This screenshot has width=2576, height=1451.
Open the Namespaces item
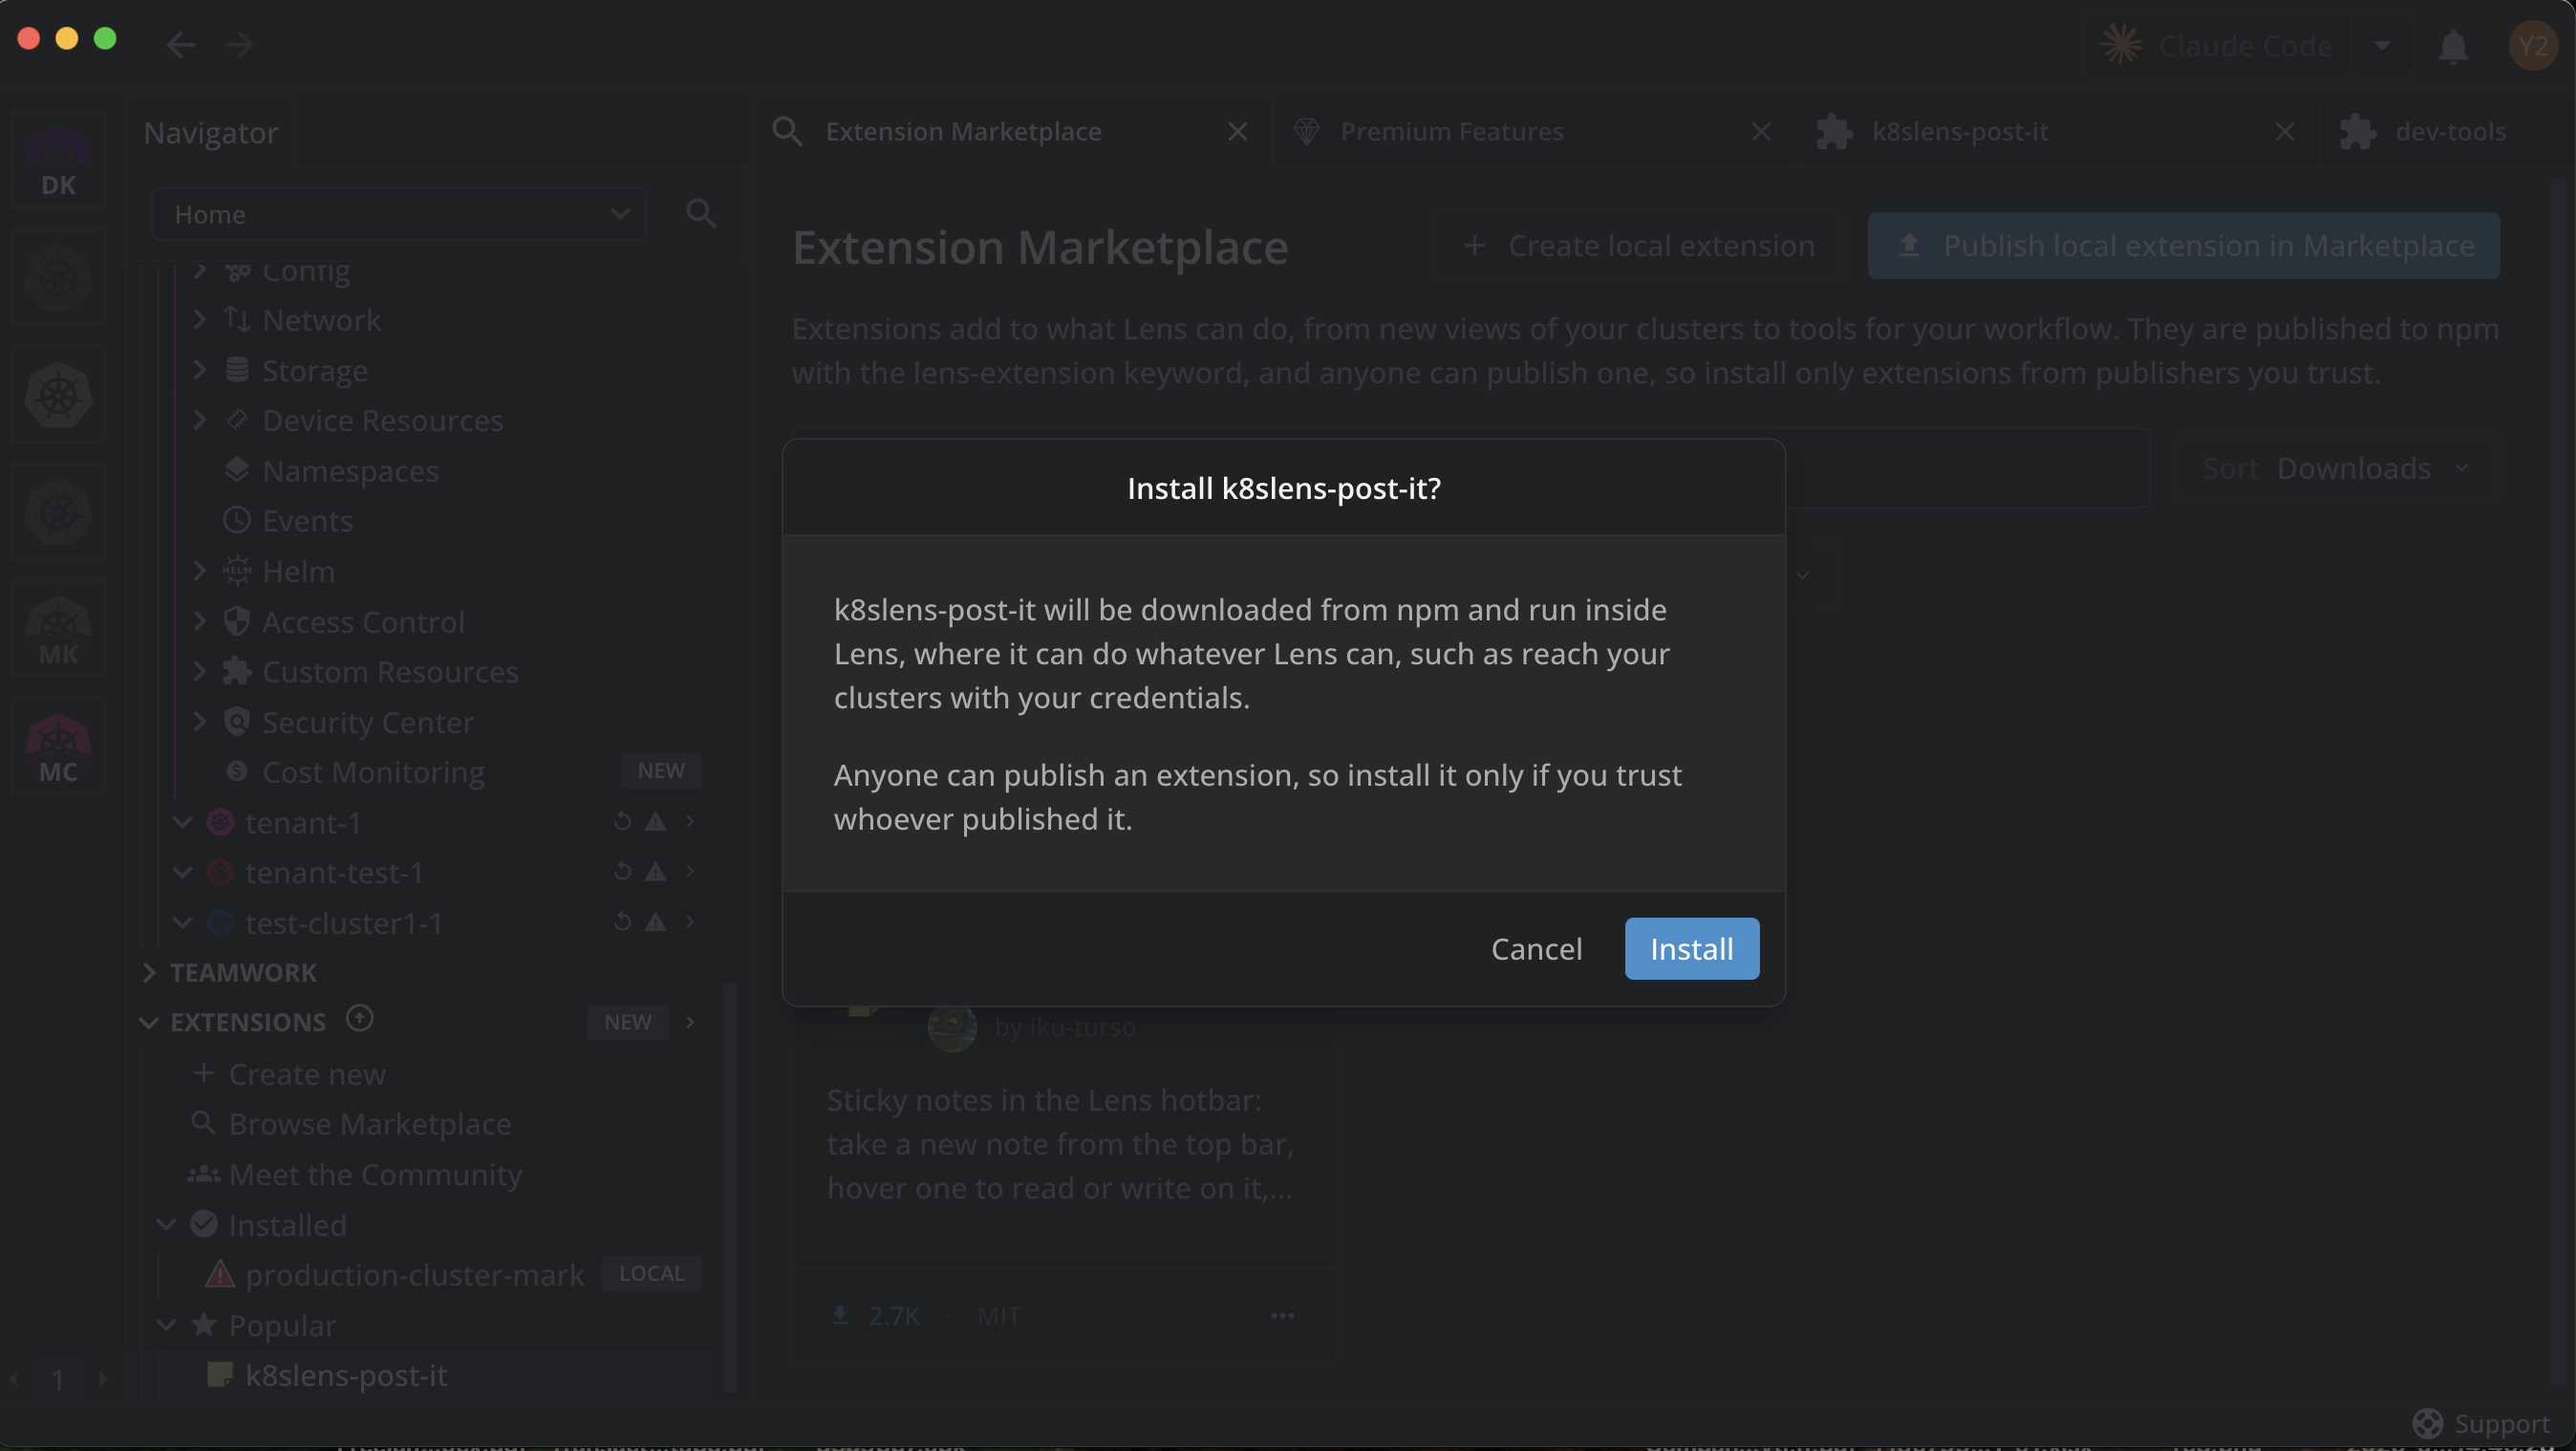coord(350,470)
